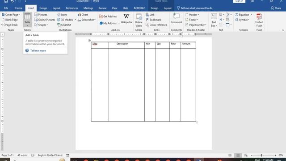286x161 pixels.
Task: Click the S.No header cell
Action: 100,45
